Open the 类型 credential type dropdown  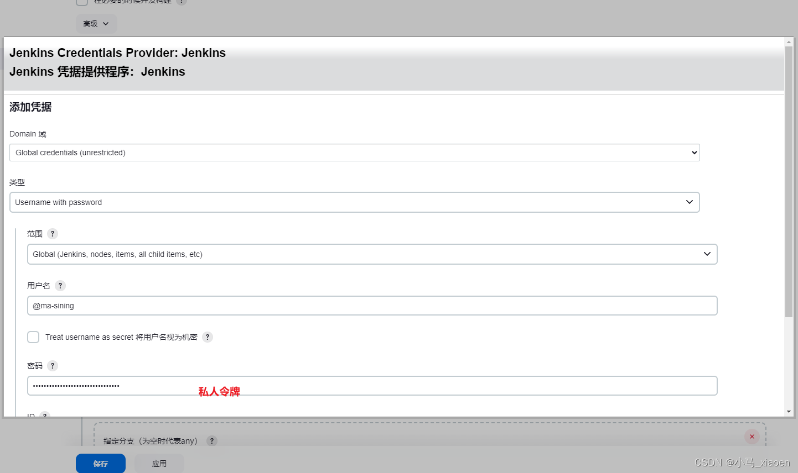click(x=355, y=202)
